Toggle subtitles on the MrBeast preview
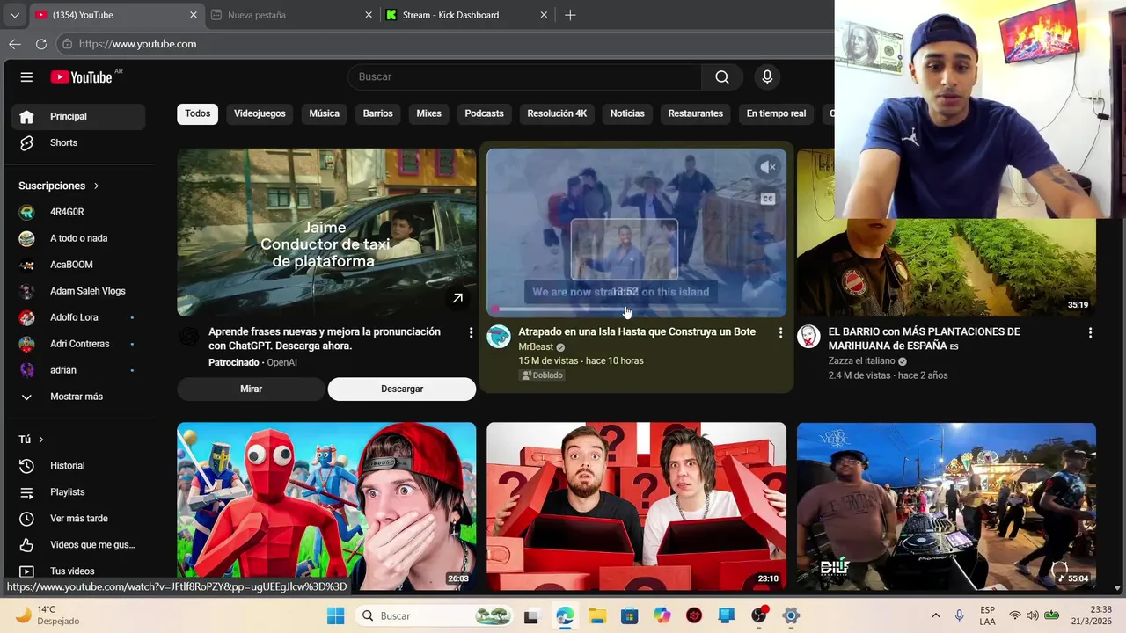This screenshot has height=633, width=1126. pyautogui.click(x=768, y=199)
